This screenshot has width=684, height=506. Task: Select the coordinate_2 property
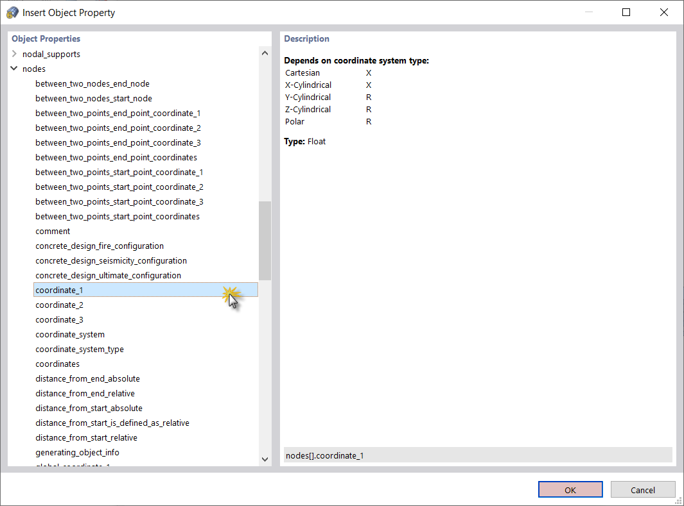59,305
